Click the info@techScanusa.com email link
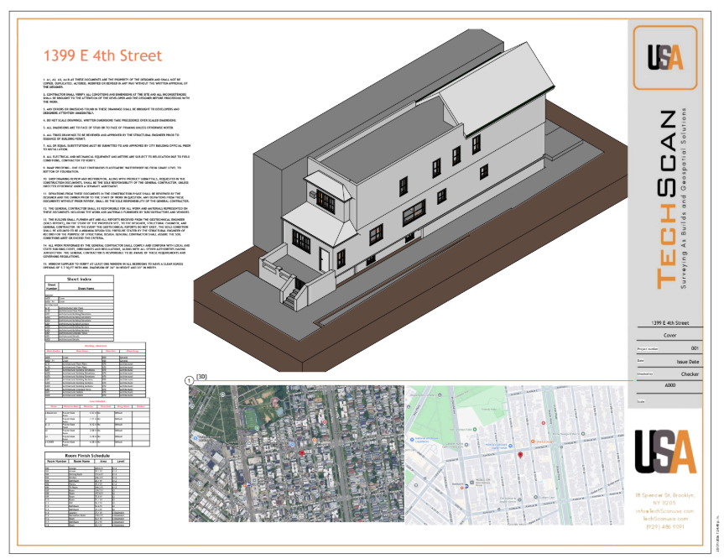The width and height of the screenshot is (724, 559). pos(664,510)
